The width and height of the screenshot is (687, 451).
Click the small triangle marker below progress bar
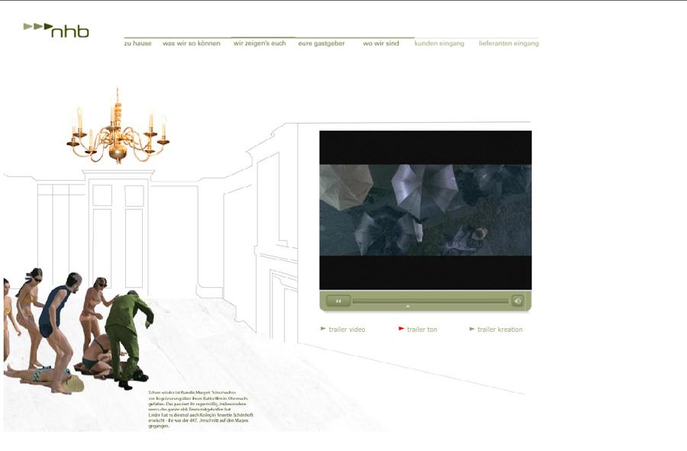408,307
